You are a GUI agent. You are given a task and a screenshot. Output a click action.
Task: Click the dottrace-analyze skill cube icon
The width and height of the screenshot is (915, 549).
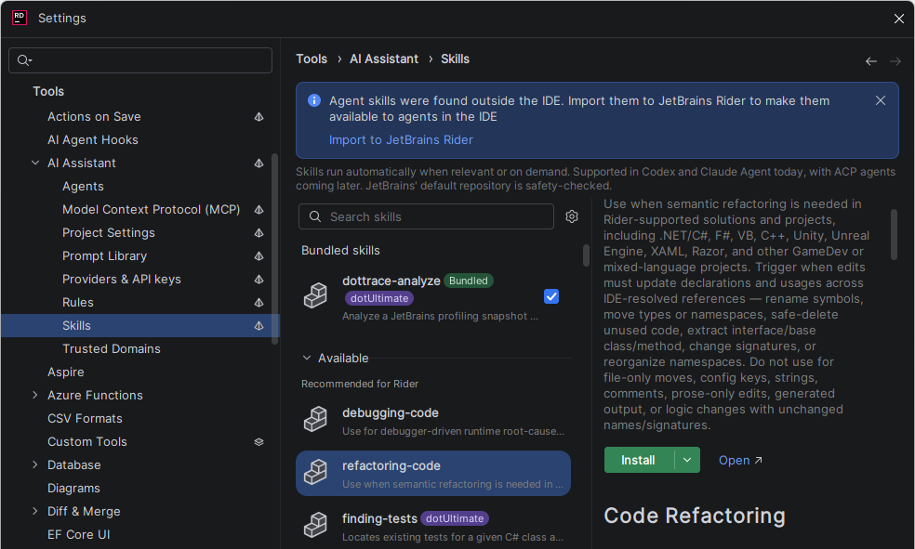[x=316, y=295]
